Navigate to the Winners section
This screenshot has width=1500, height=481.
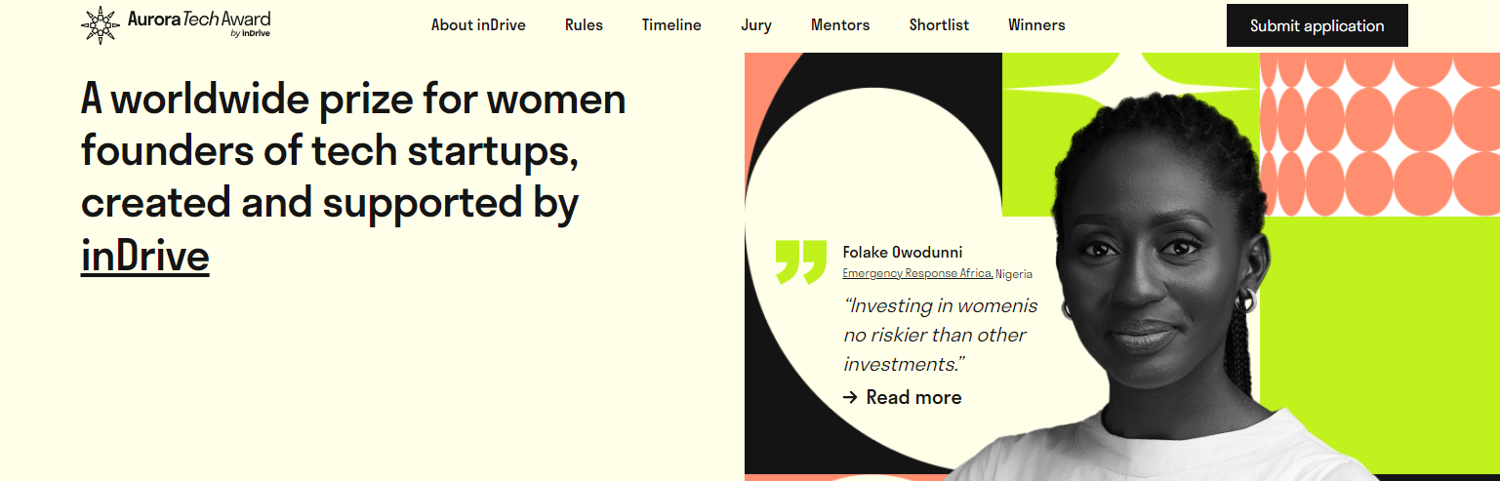coord(1036,25)
